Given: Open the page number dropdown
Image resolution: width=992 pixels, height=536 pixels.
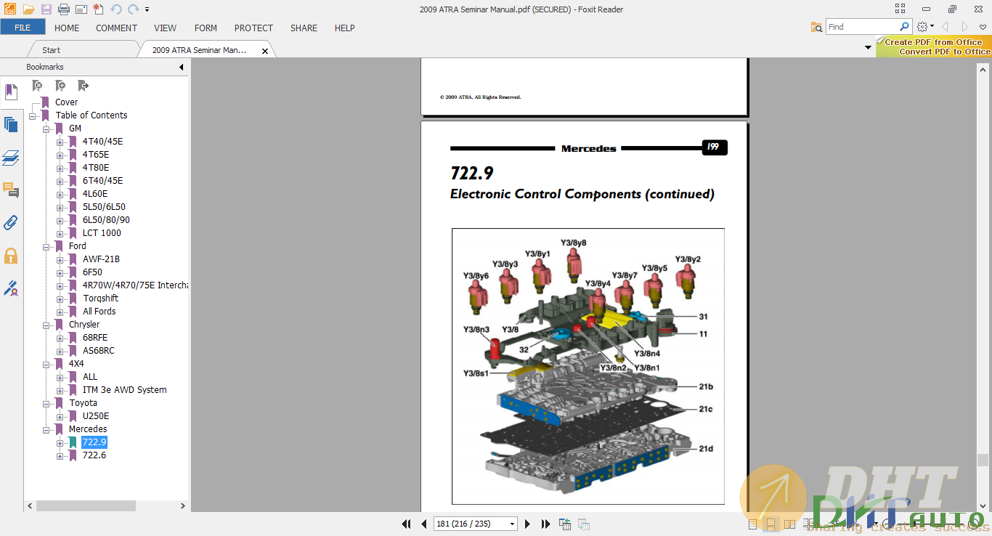Looking at the screenshot, I should (512, 524).
